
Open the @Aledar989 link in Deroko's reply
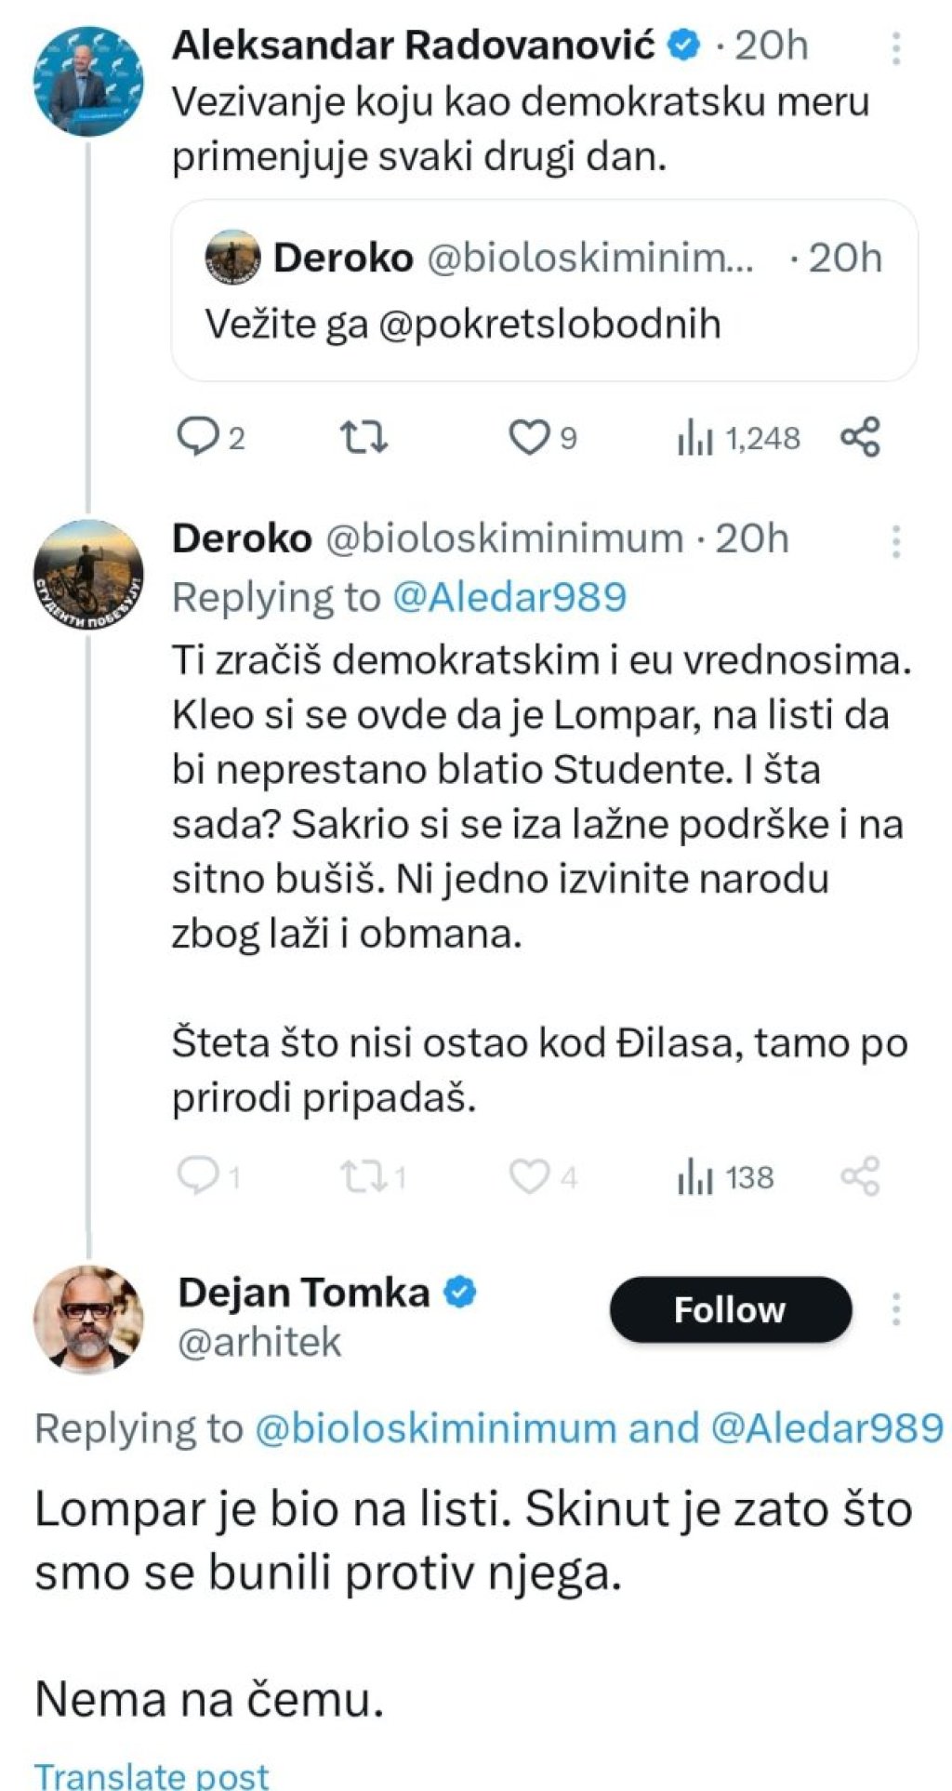tap(509, 597)
